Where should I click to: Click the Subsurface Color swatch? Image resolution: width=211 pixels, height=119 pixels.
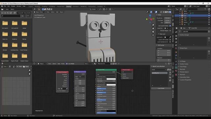111,85
